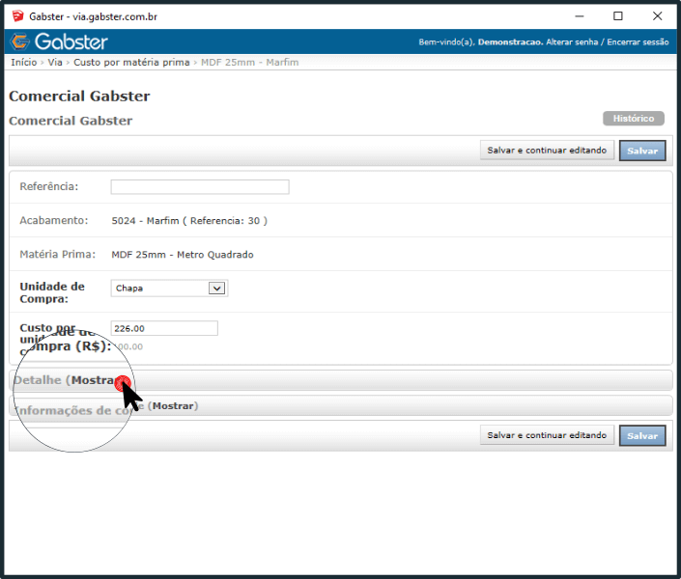Click the SketchUp icon in title bar
681x579 pixels.
click(x=17, y=16)
